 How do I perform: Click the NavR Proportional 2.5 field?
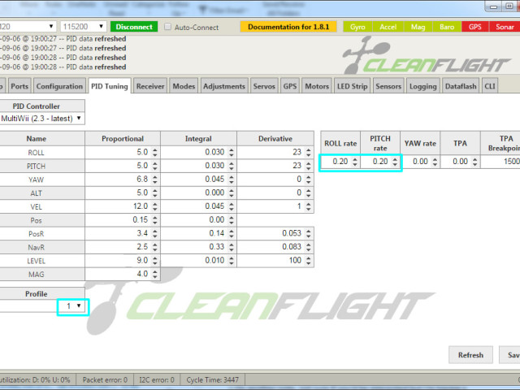123,247
